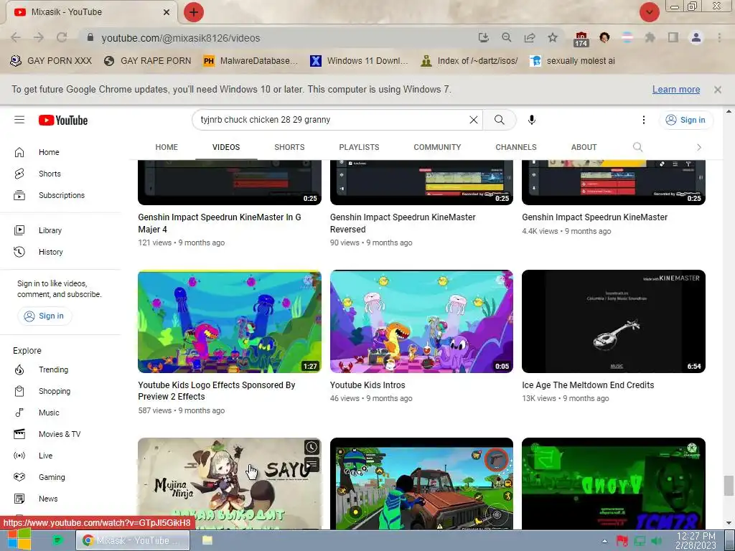Open Movies & TV under Explore

point(61,434)
